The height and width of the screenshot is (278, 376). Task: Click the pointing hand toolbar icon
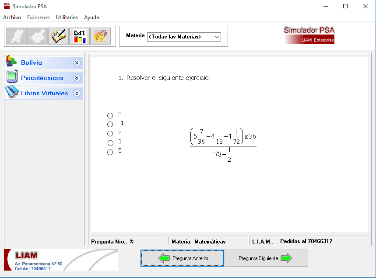(37, 36)
